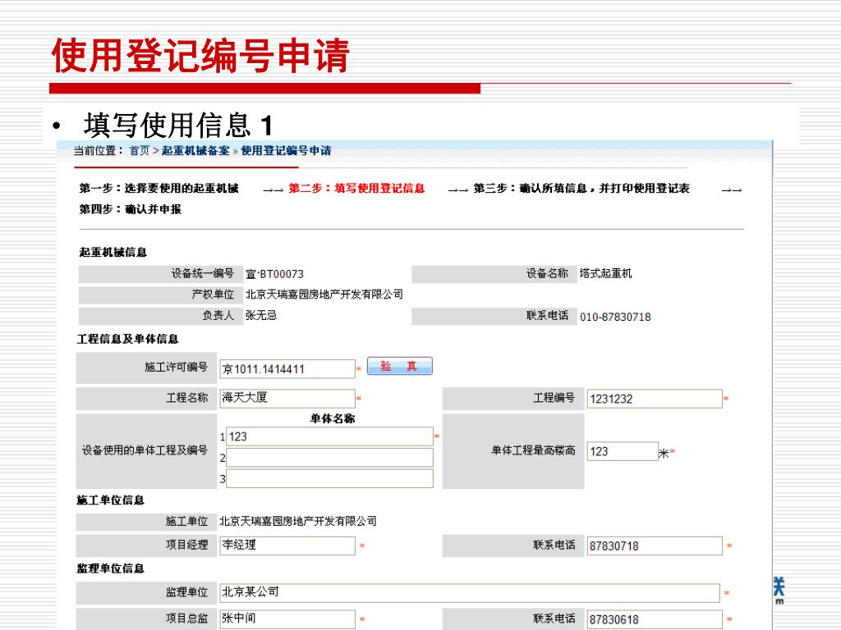This screenshot has width=841, height=630.
Task: Click the bullet text 填写使用信息 1
Action: [x=178, y=126]
